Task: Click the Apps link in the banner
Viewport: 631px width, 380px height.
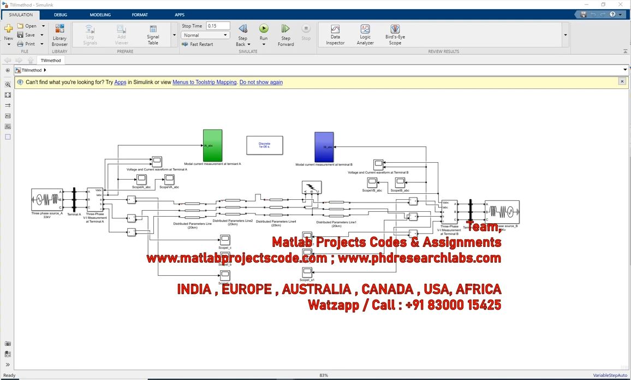Action: click(120, 82)
